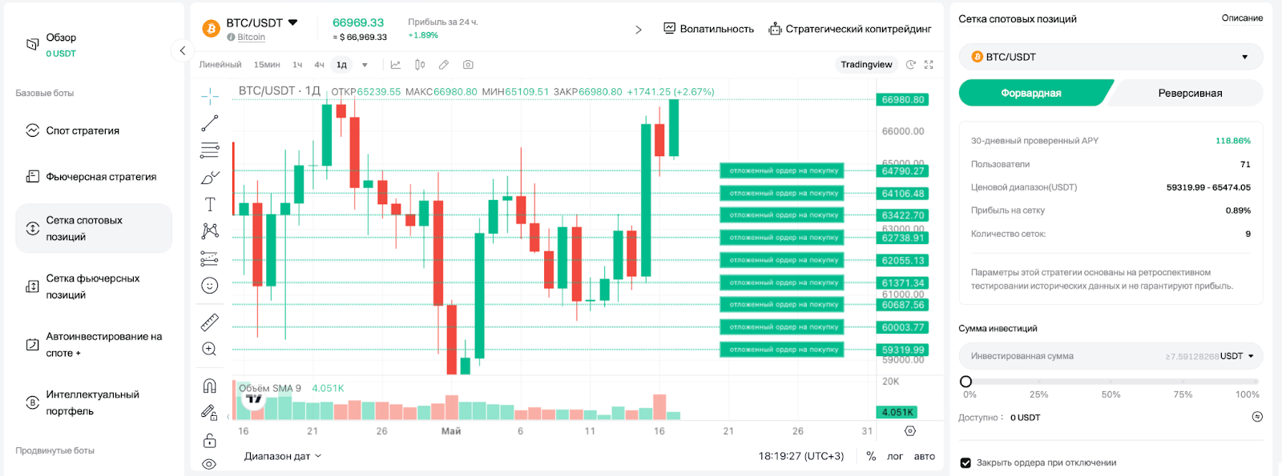The width and height of the screenshot is (1282, 476).
Task: Toggle stay in drawing mode pencil-lock icon
Action: (x=210, y=413)
